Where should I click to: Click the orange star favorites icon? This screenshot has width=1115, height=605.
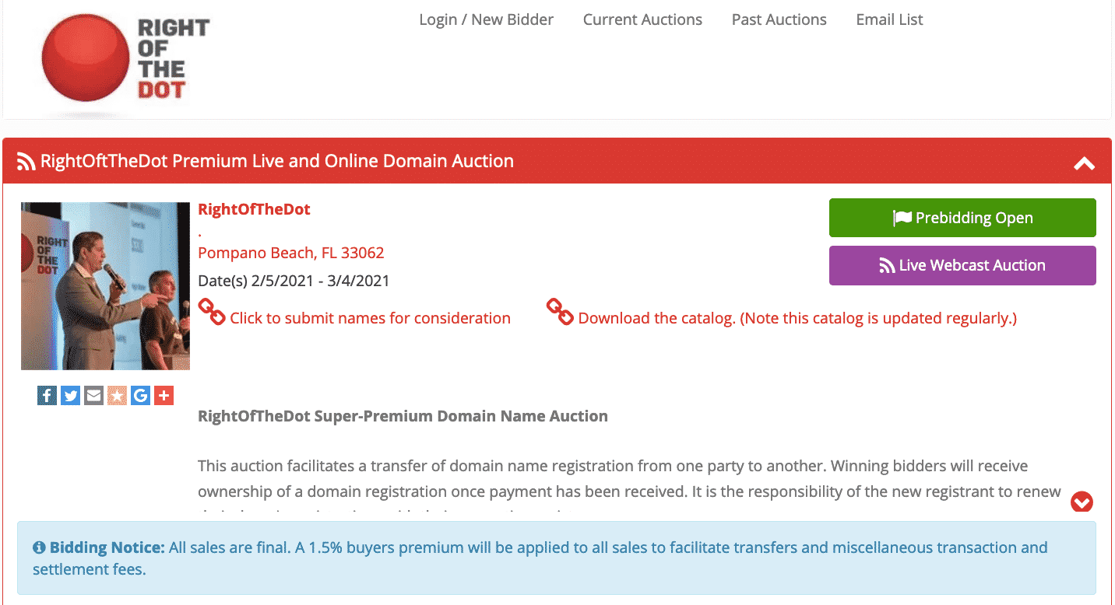(x=117, y=396)
